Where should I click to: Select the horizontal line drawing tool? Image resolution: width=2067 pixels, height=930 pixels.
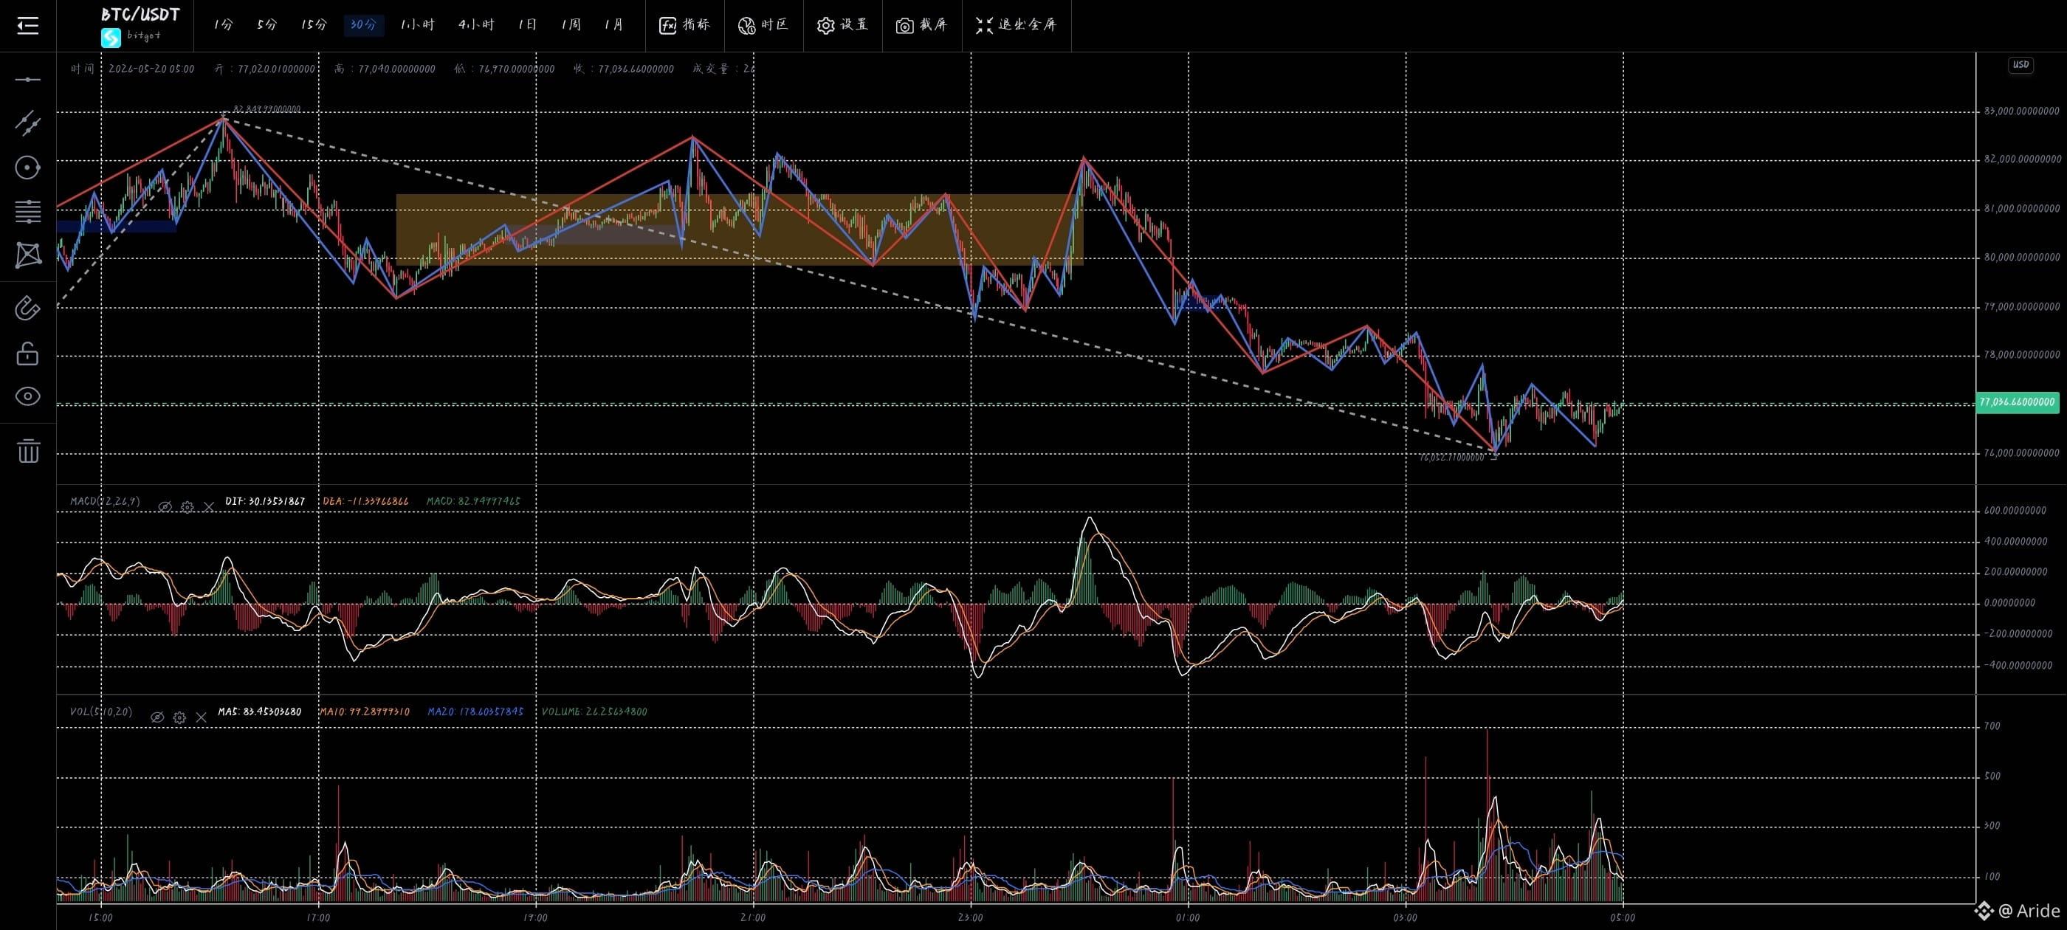[x=28, y=80]
